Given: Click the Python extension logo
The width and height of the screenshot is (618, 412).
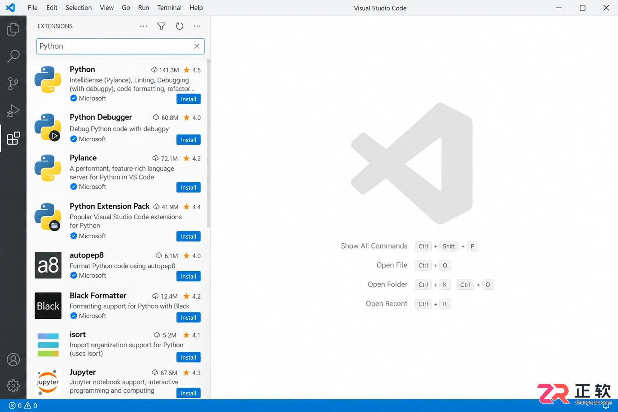Looking at the screenshot, I should pos(48,79).
